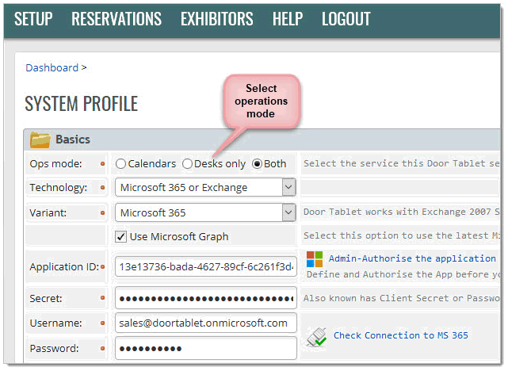This screenshot has width=508, height=371.
Task: Click the 'Select this option to use the latest' hint
Action: 402,235
